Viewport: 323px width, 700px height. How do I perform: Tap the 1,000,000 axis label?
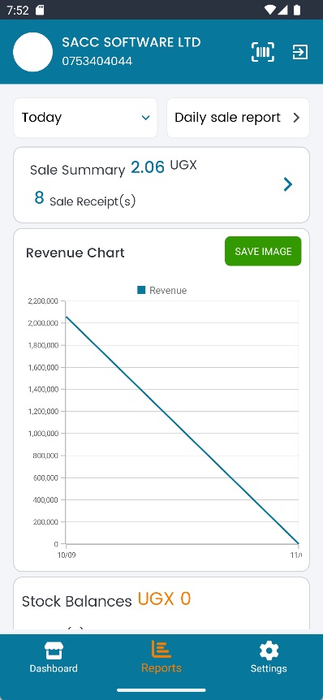pyautogui.click(x=43, y=434)
